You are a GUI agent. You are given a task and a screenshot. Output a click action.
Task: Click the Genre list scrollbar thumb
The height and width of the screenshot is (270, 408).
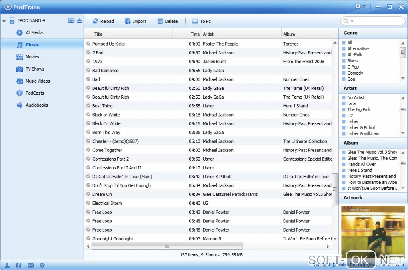click(x=403, y=52)
